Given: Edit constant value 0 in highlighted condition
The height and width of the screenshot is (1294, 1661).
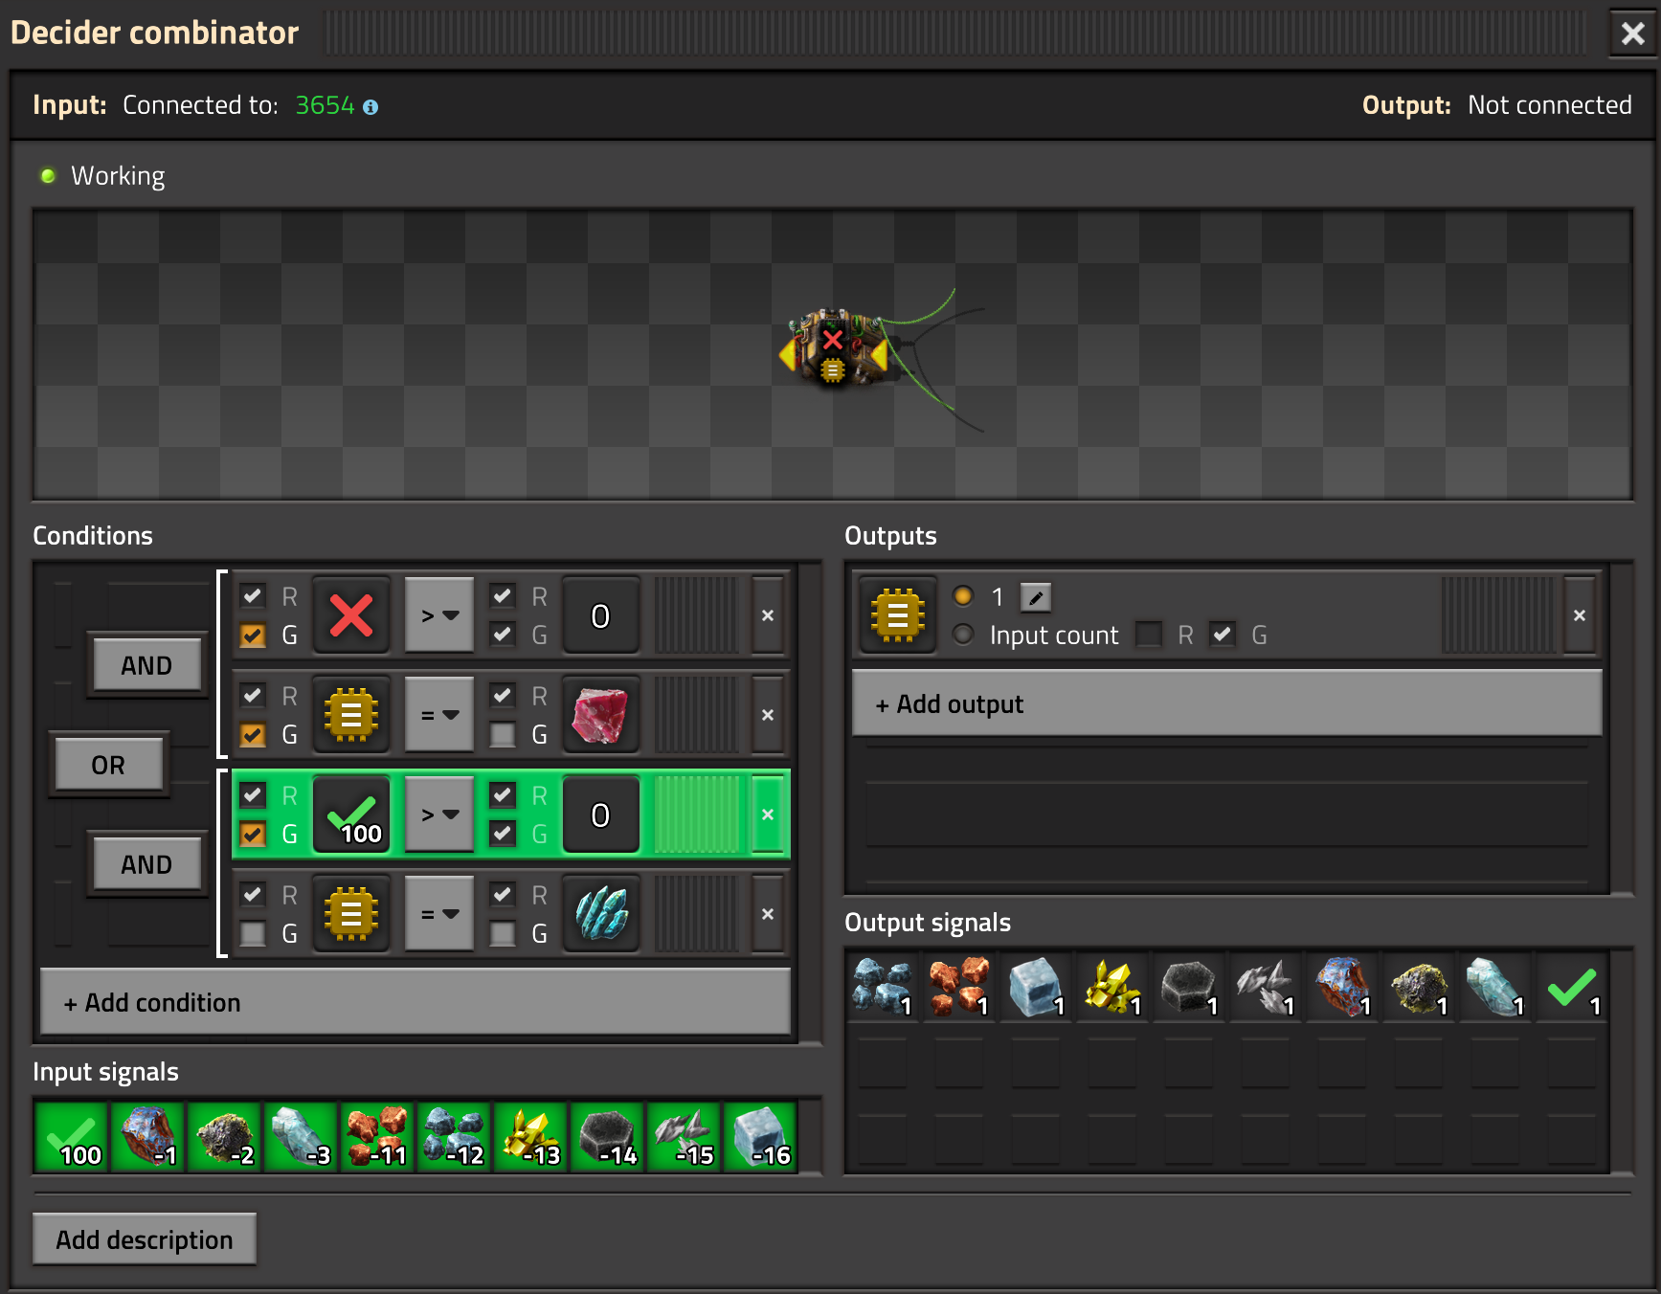Looking at the screenshot, I should pos(600,814).
